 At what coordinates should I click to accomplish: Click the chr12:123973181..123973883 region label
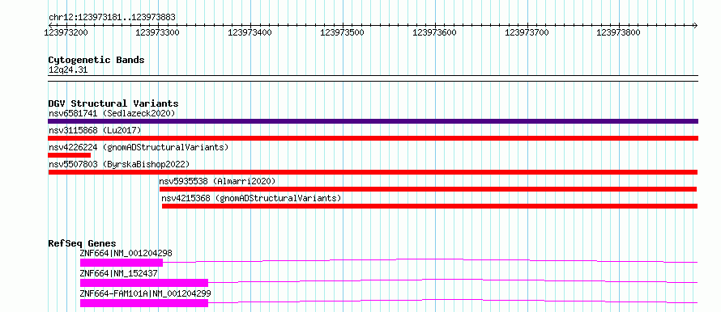click(112, 18)
